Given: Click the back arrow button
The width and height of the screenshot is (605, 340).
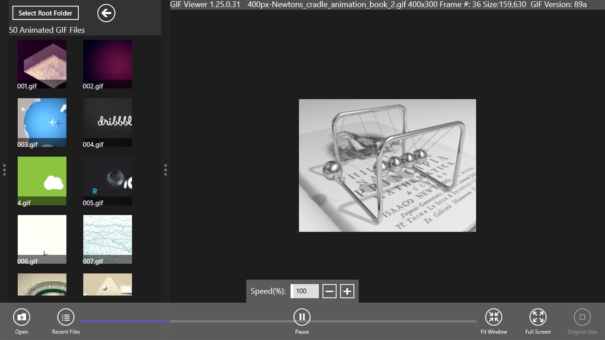Looking at the screenshot, I should point(106,13).
